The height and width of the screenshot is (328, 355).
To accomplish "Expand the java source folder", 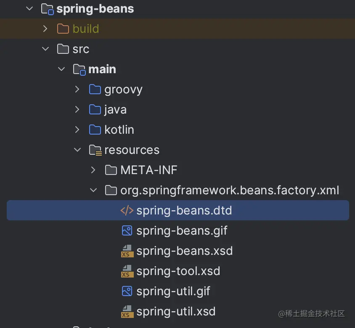I will 77,110.
